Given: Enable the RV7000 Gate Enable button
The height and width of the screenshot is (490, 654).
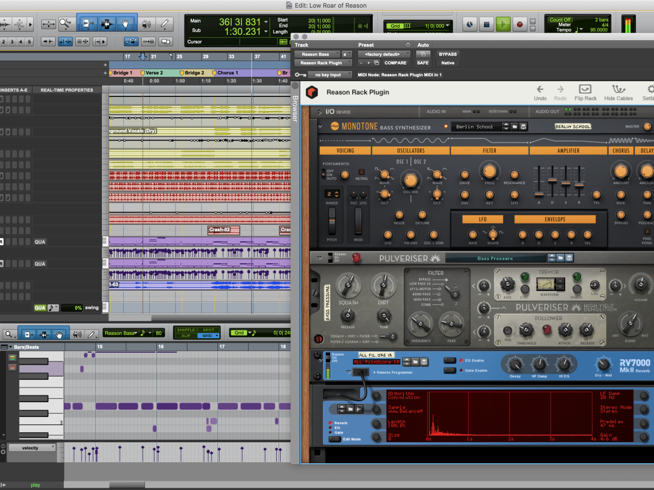Looking at the screenshot, I should [x=450, y=371].
